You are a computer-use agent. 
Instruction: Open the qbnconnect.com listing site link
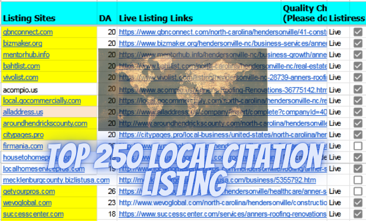[x=28, y=32]
